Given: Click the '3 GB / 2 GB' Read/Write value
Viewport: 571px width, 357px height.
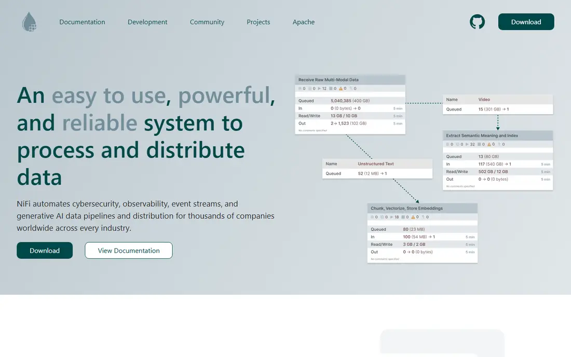Looking at the screenshot, I should coord(414,244).
